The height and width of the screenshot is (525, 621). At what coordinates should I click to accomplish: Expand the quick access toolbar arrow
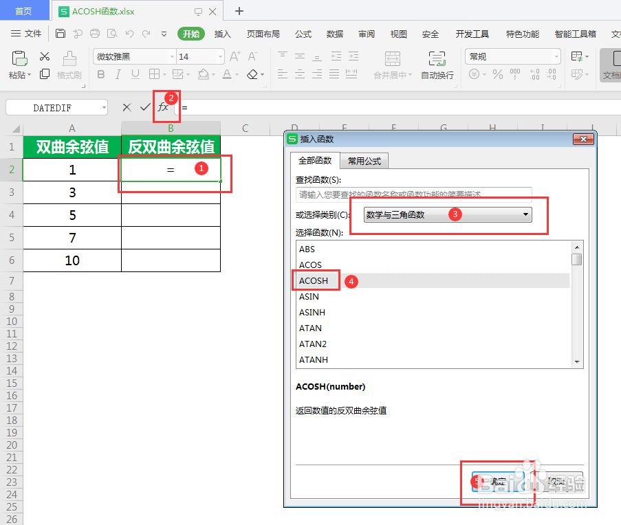[164, 34]
